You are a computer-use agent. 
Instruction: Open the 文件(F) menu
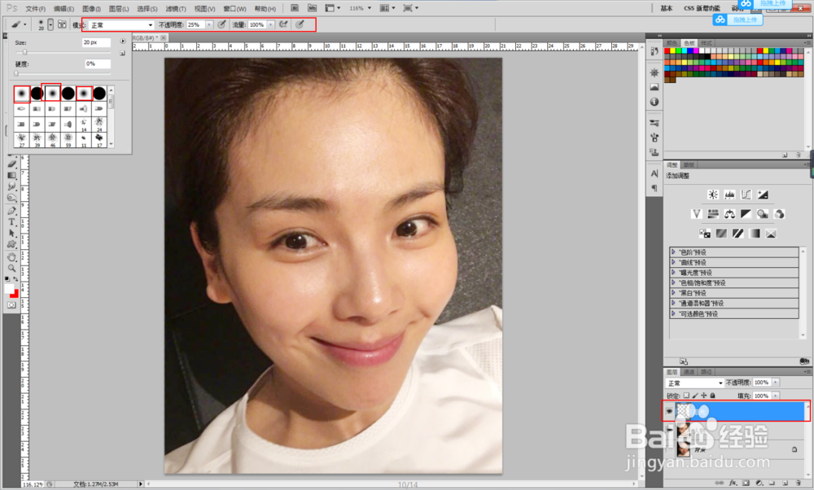pos(35,9)
